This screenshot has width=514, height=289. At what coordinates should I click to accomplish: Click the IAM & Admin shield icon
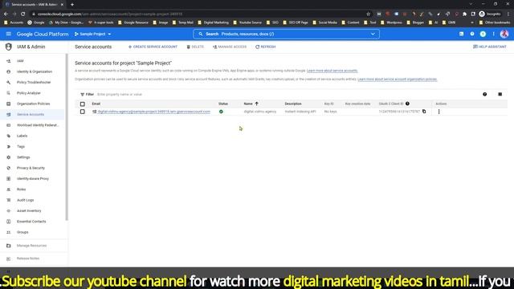click(x=9, y=47)
